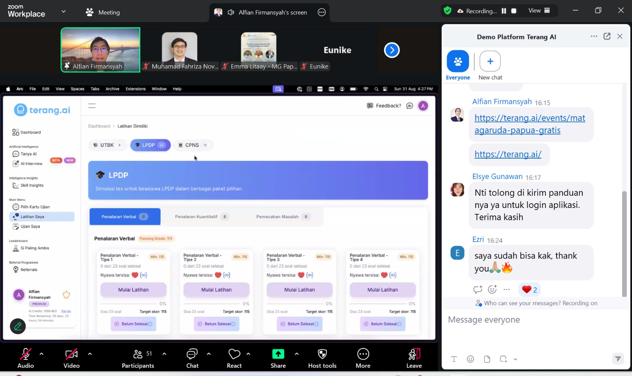Expand audio options chevron
632x376 pixels.
pos(41,354)
